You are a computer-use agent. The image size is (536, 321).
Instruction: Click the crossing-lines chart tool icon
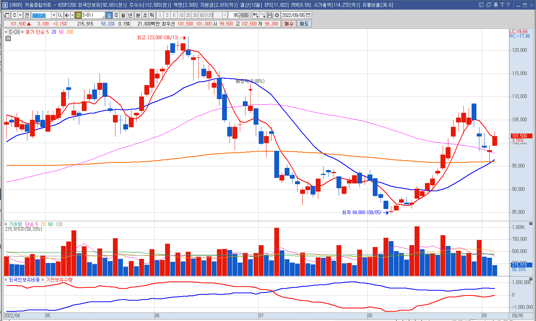pos(263,15)
